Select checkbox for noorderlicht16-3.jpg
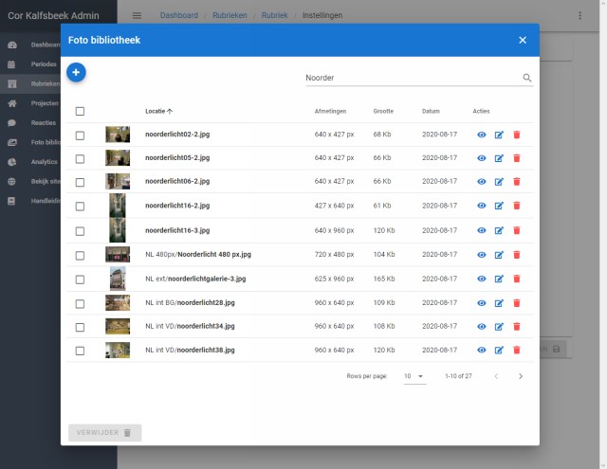 [80, 231]
